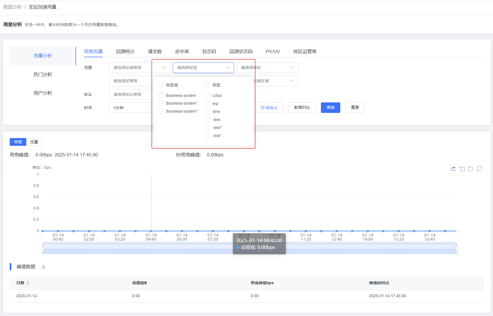The width and height of the screenshot is (493, 316).
Task: Select 用量分析 in the side menu
Action: pos(43,56)
